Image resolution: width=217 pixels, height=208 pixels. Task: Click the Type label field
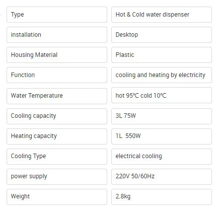click(57, 15)
